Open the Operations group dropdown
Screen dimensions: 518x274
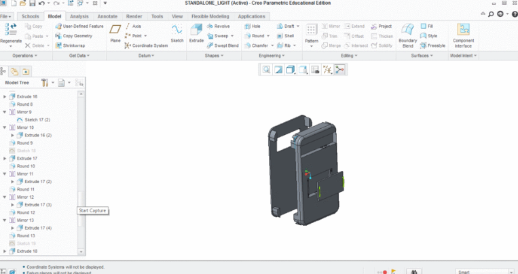(x=24, y=56)
